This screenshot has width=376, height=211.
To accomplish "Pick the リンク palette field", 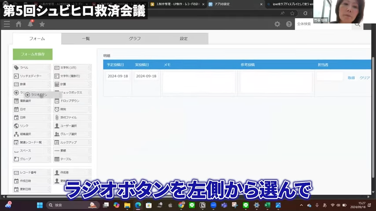I will [x=32, y=126].
